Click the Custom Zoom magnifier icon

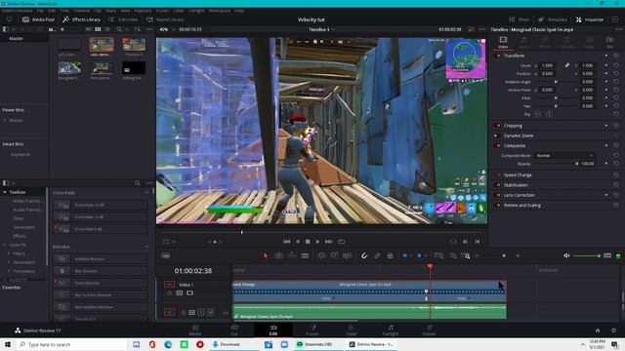click(466, 255)
